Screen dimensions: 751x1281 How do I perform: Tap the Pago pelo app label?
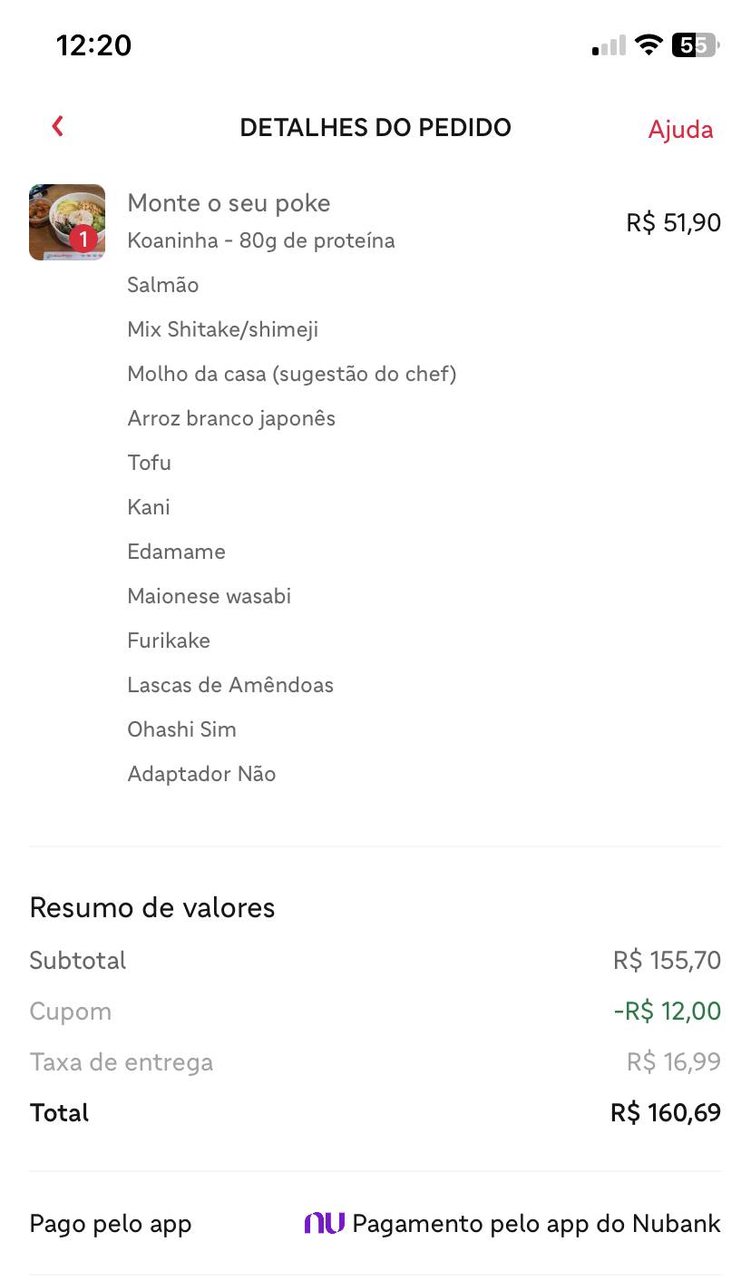[x=110, y=1224]
